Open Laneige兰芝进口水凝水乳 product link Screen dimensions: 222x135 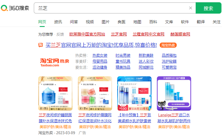(x=174, y=118)
